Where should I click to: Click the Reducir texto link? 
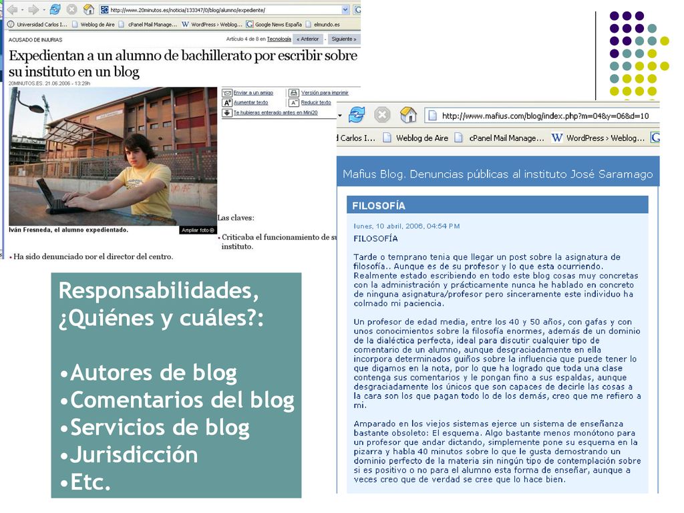[316, 102]
